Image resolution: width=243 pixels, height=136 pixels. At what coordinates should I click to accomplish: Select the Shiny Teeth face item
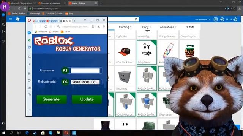(x=147, y=53)
